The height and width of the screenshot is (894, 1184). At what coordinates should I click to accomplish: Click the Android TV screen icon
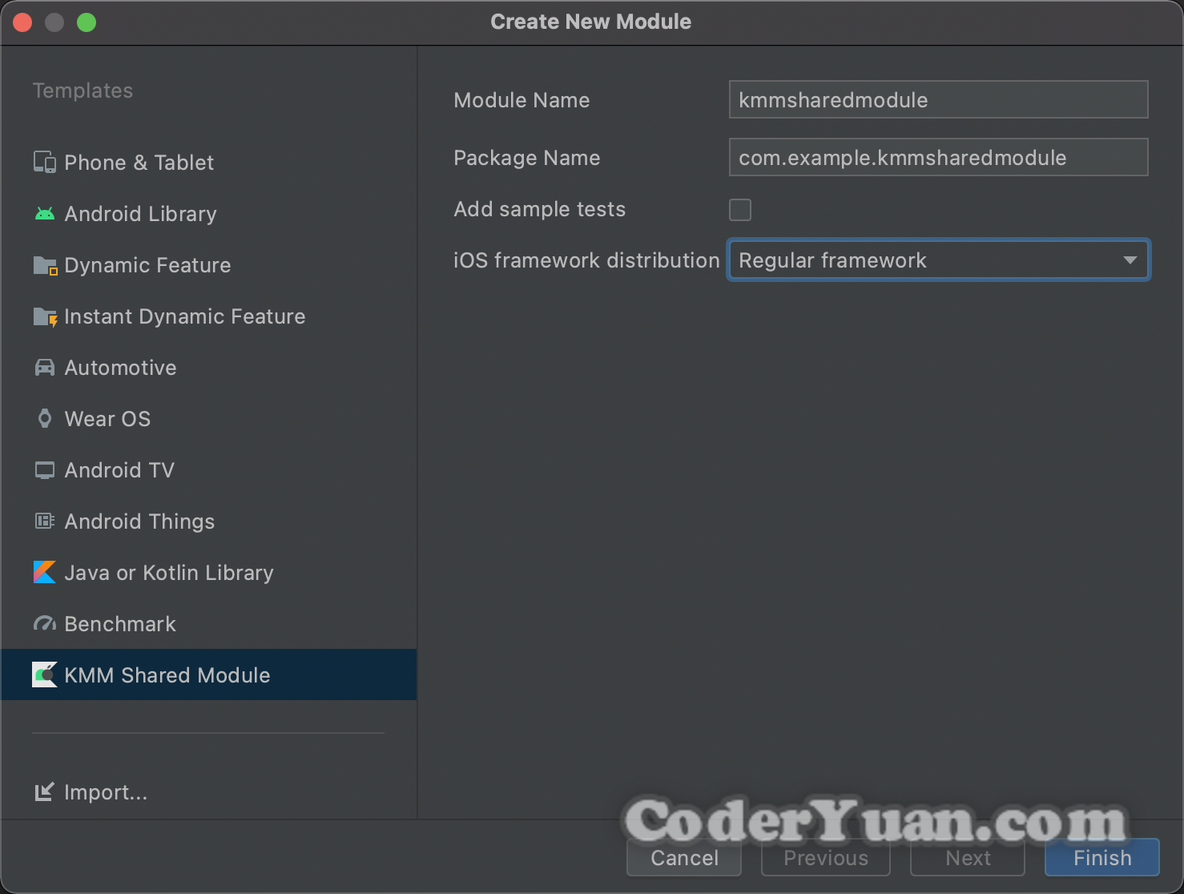pos(45,470)
